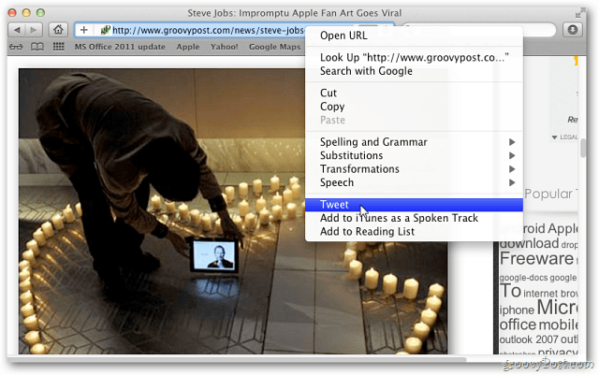This screenshot has width=599, height=375.
Task: Open MS Office 2011 update bookmark
Action: coord(120,47)
